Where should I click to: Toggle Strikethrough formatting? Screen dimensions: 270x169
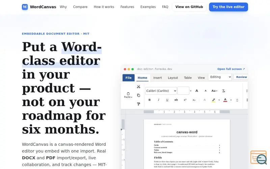point(176,100)
